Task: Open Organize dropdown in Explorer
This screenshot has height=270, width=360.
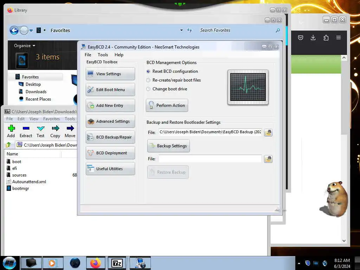Action: point(25,45)
